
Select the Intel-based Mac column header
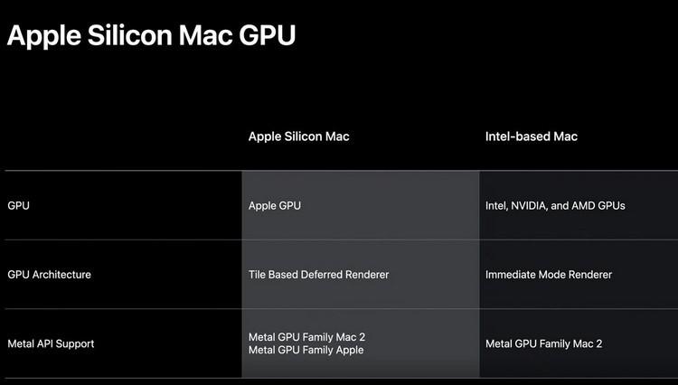531,136
